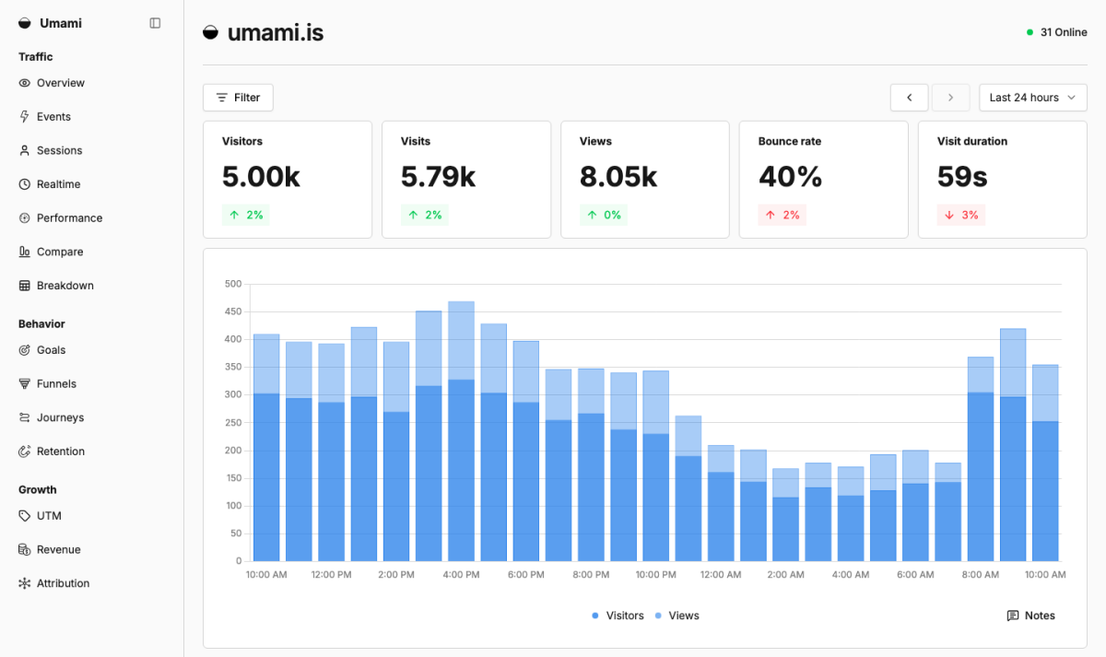Toggle the Views legend item
1106x657 pixels.
pyautogui.click(x=677, y=616)
